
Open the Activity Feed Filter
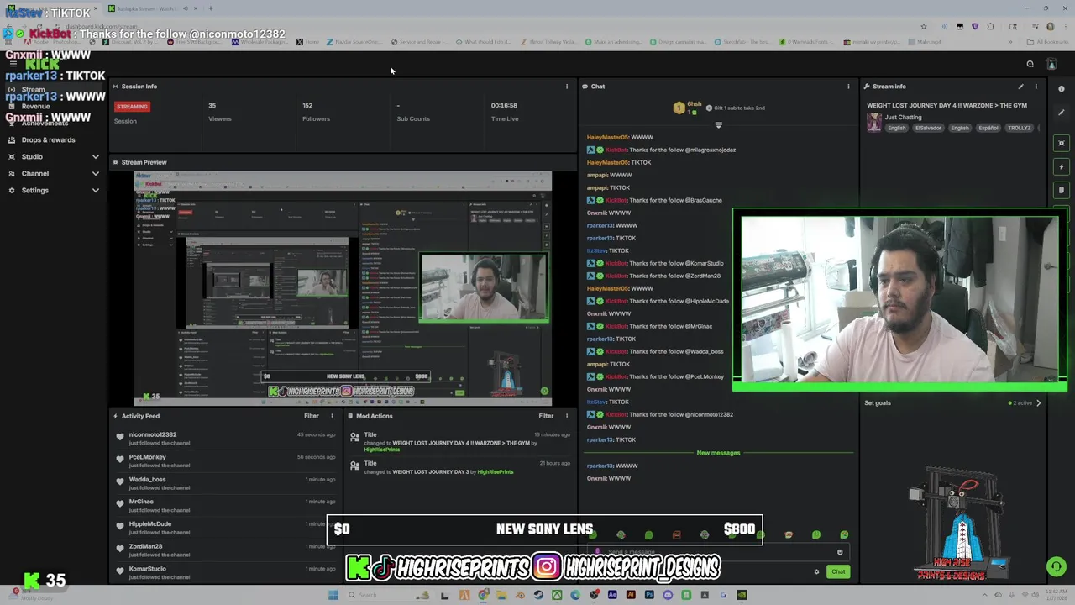[x=312, y=416]
